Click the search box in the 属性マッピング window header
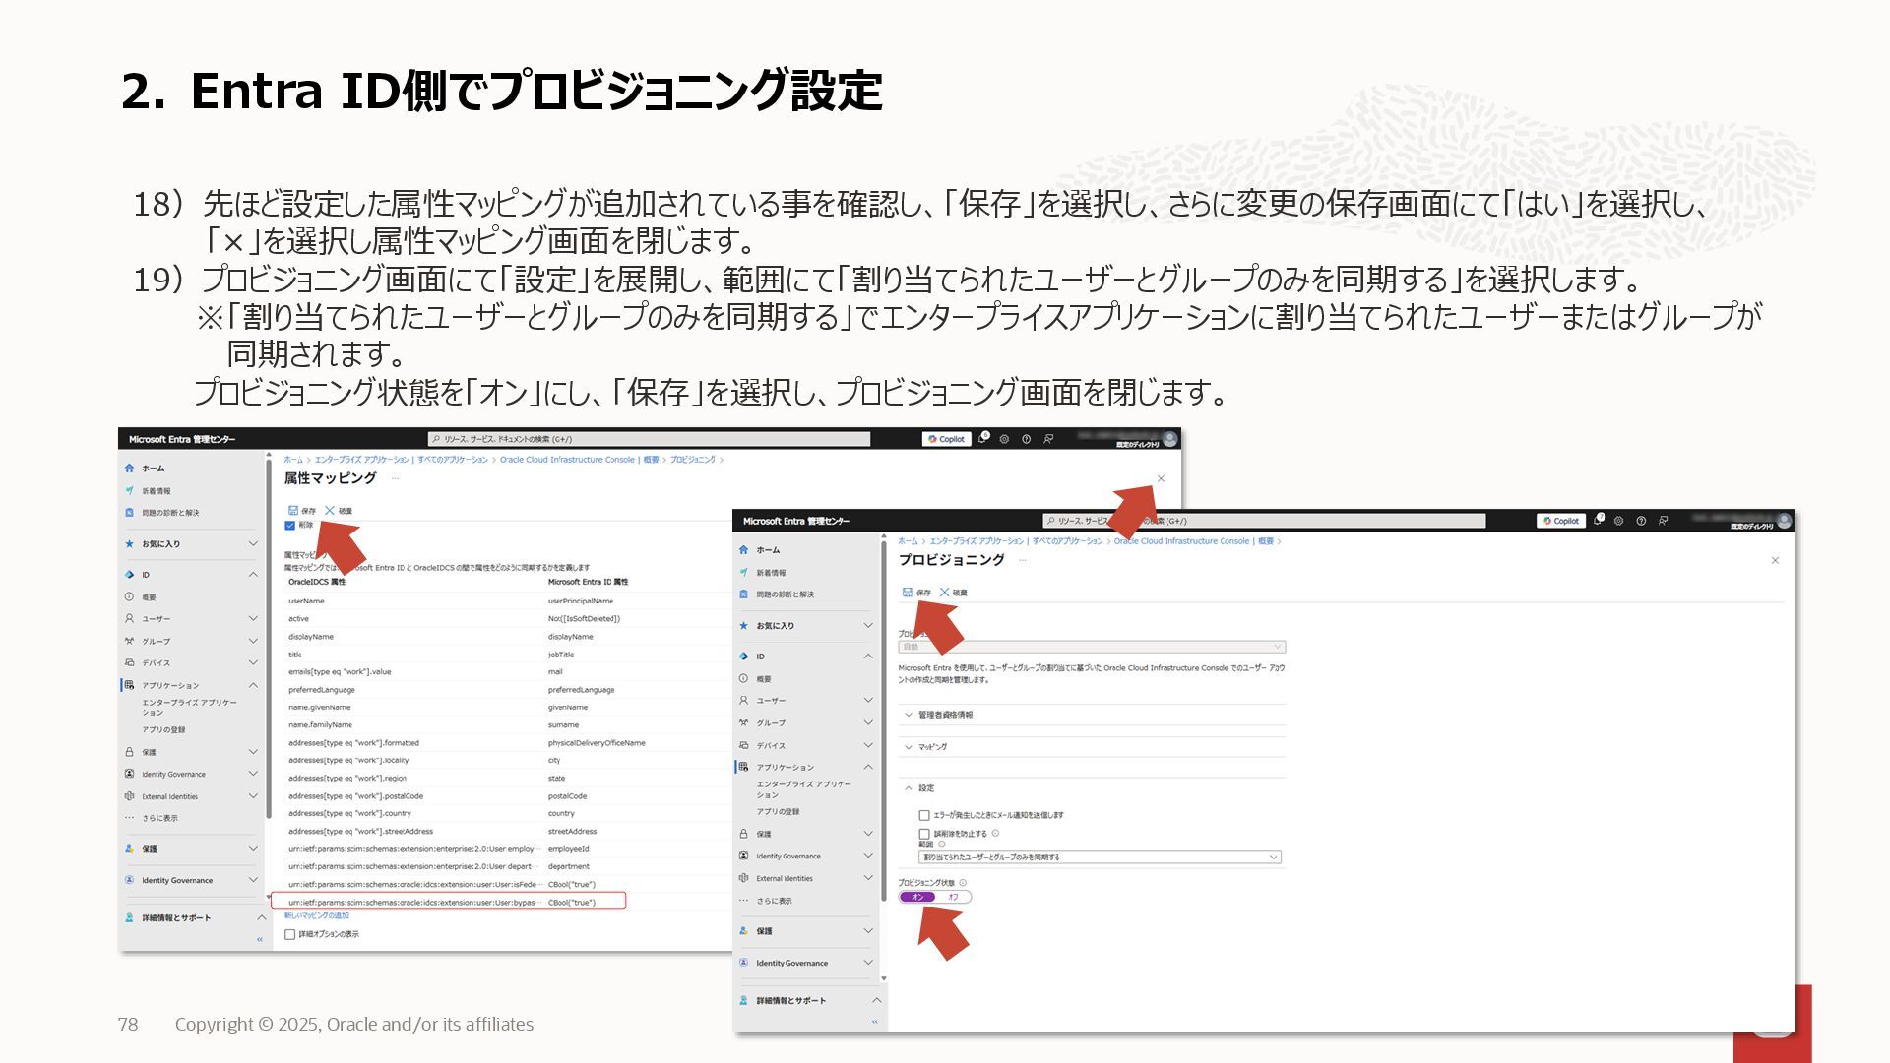Image resolution: width=1890 pixels, height=1063 pixels. click(650, 439)
